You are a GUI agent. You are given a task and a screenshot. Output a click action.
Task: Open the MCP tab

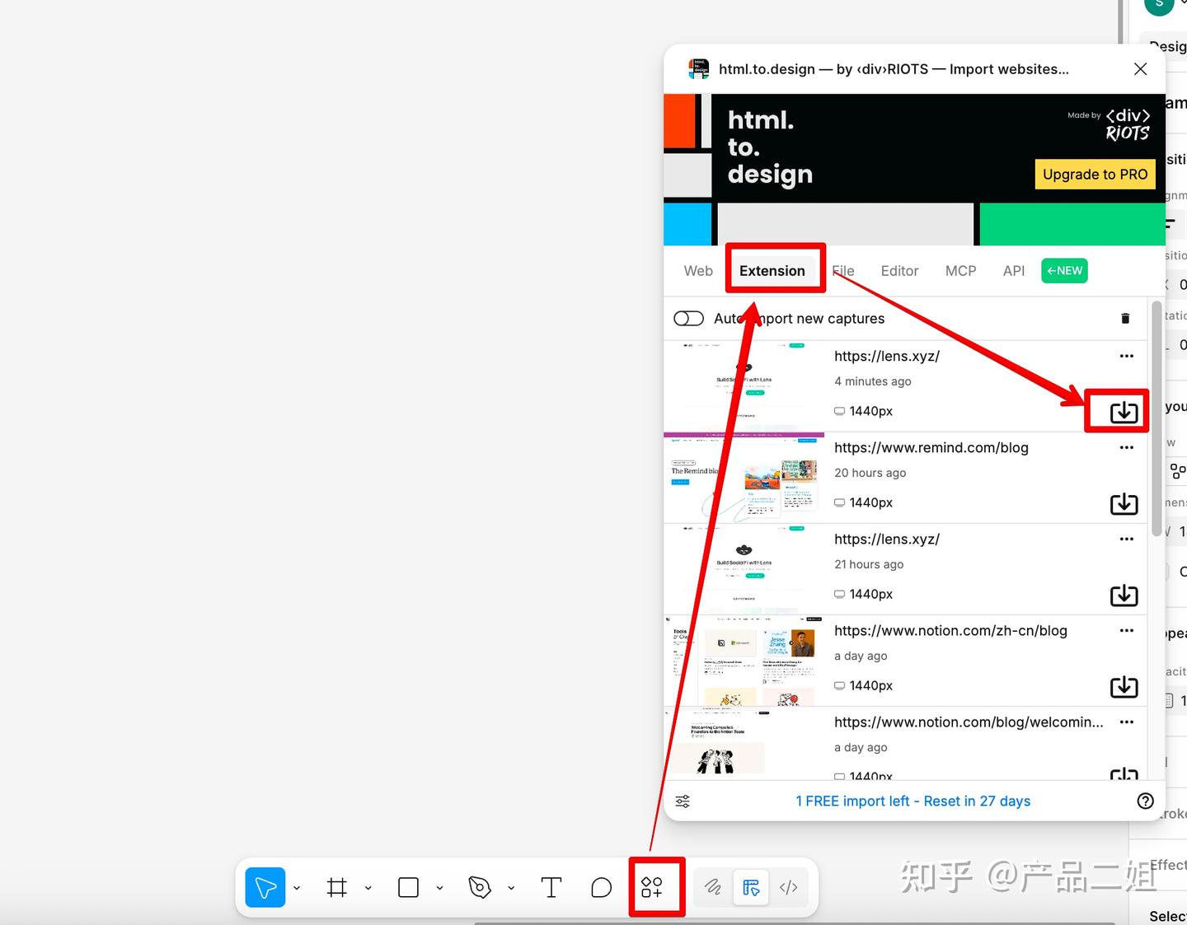pyautogui.click(x=960, y=271)
